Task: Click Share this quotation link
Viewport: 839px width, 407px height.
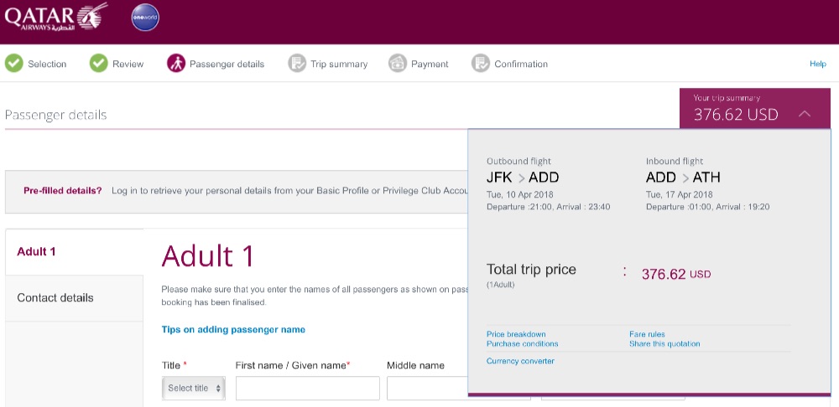Action: pyautogui.click(x=664, y=343)
